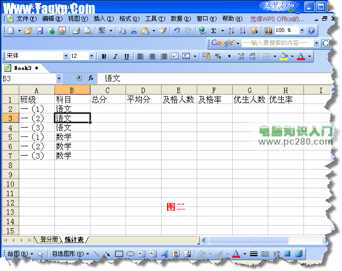This screenshot has height=271, width=342.
Task: Click the Print icon
Action: click(76, 31)
